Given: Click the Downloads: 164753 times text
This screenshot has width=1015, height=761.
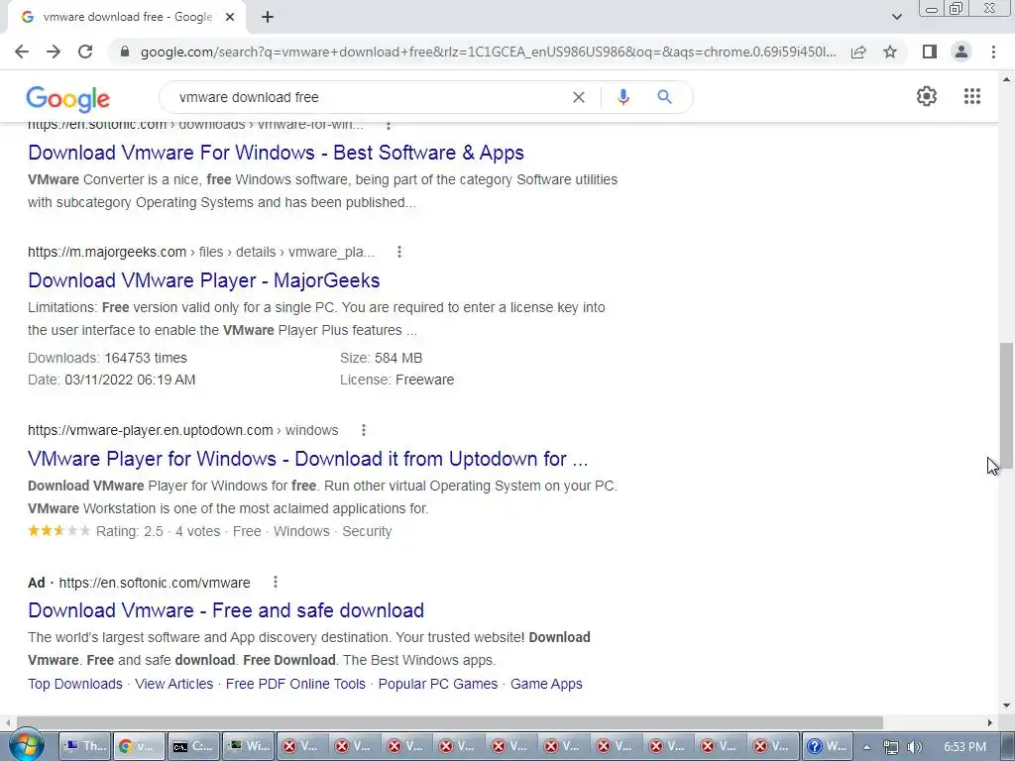Looking at the screenshot, I should [x=107, y=358].
